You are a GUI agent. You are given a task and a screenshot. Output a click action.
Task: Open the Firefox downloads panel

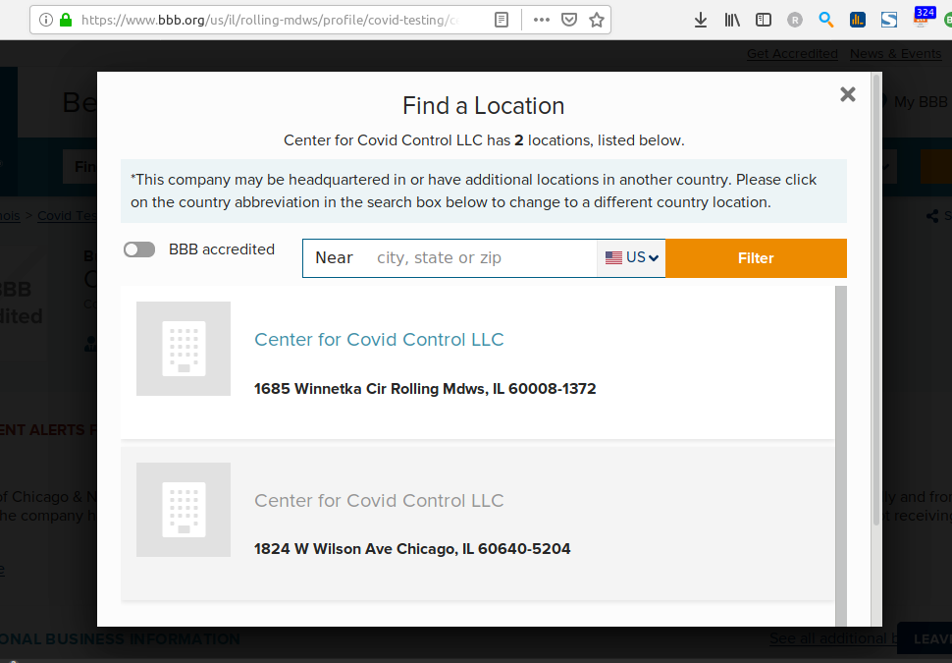701,20
